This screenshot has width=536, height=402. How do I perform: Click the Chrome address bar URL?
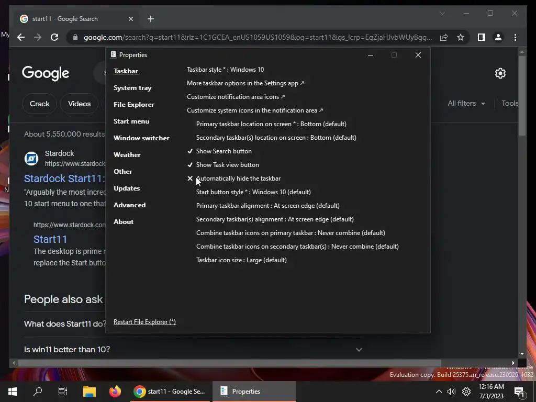tap(258, 37)
